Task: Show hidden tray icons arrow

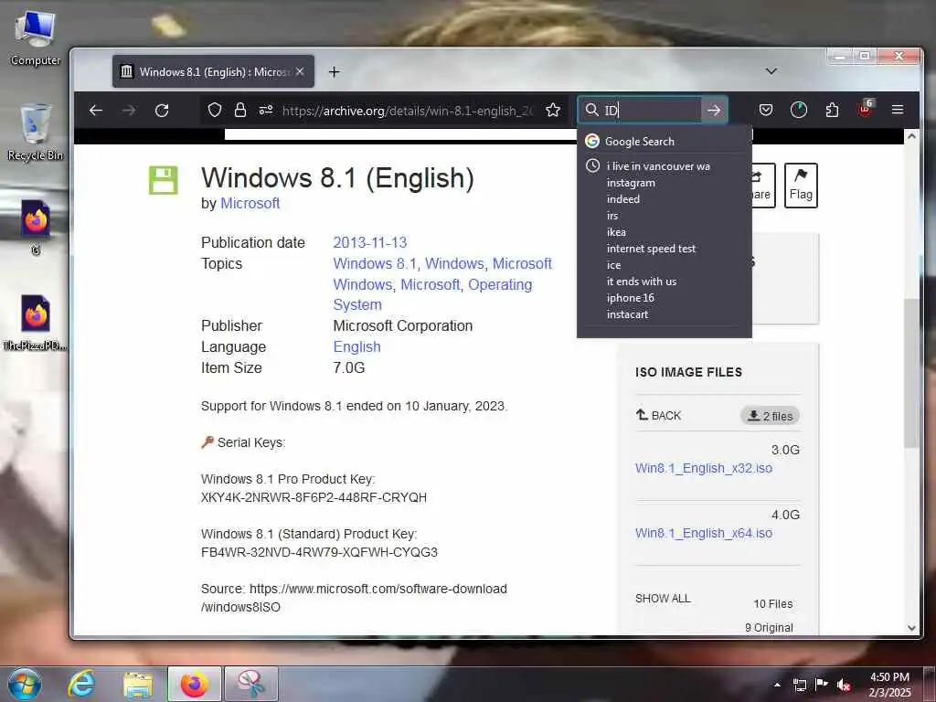Action: pos(777,685)
